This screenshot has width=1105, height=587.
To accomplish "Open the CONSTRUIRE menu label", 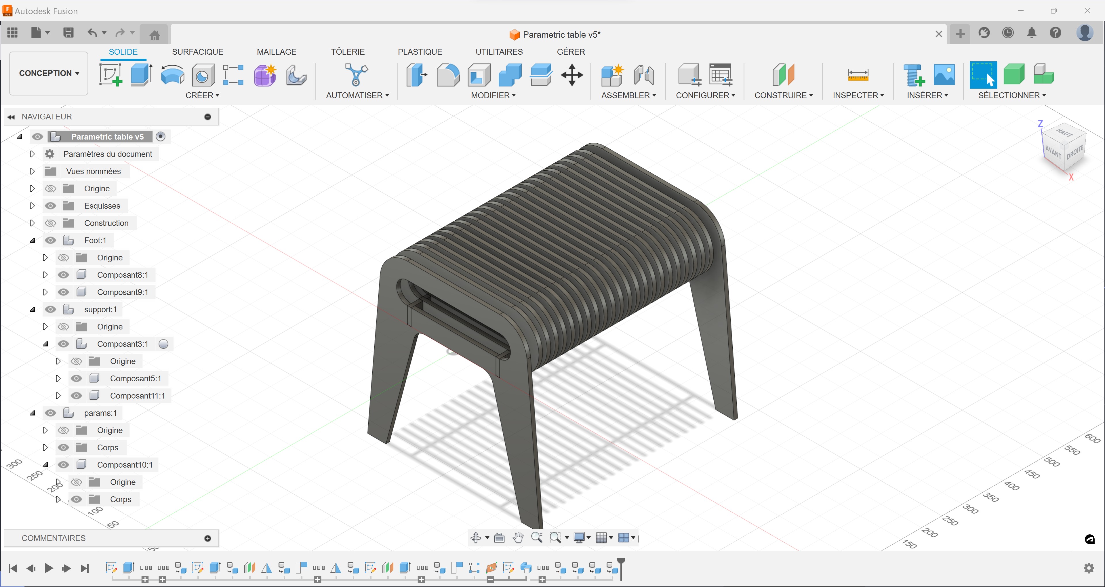I will tap(783, 95).
